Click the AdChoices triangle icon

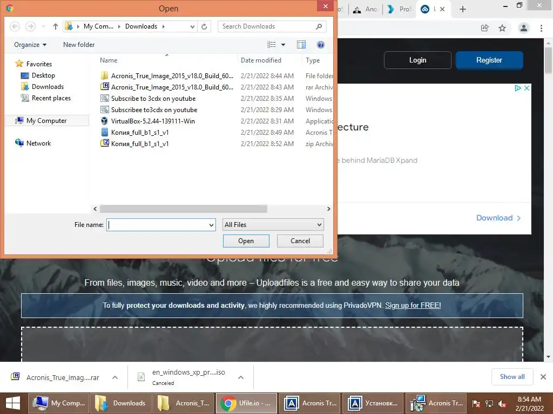point(518,88)
